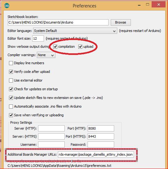Click the Show verbose output during label

click(28, 47)
